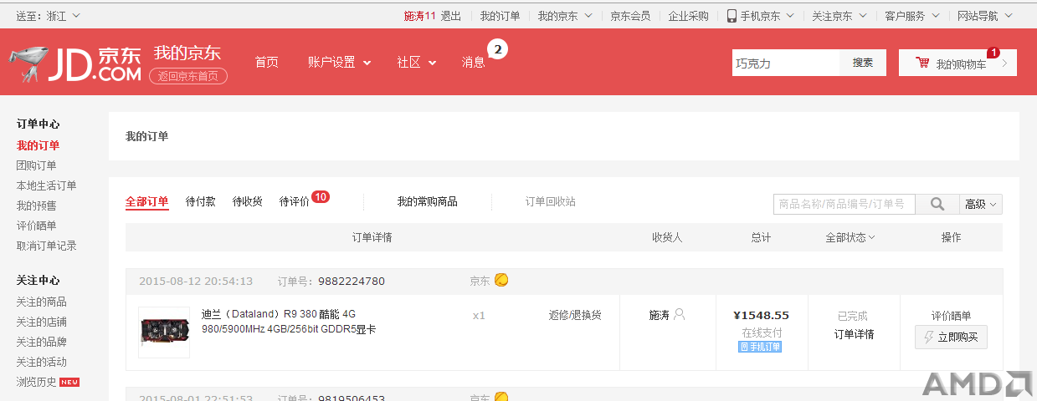Screen dimensions: 1037x401
Task: Click the 搜索 button in the header
Action: [863, 63]
